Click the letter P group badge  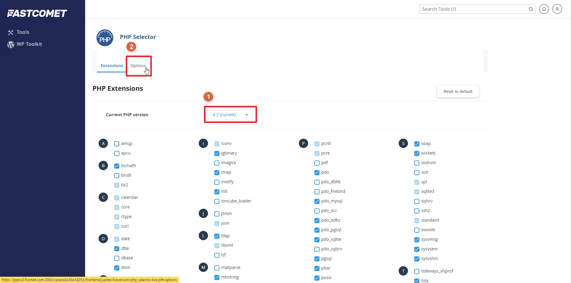pyautogui.click(x=303, y=143)
